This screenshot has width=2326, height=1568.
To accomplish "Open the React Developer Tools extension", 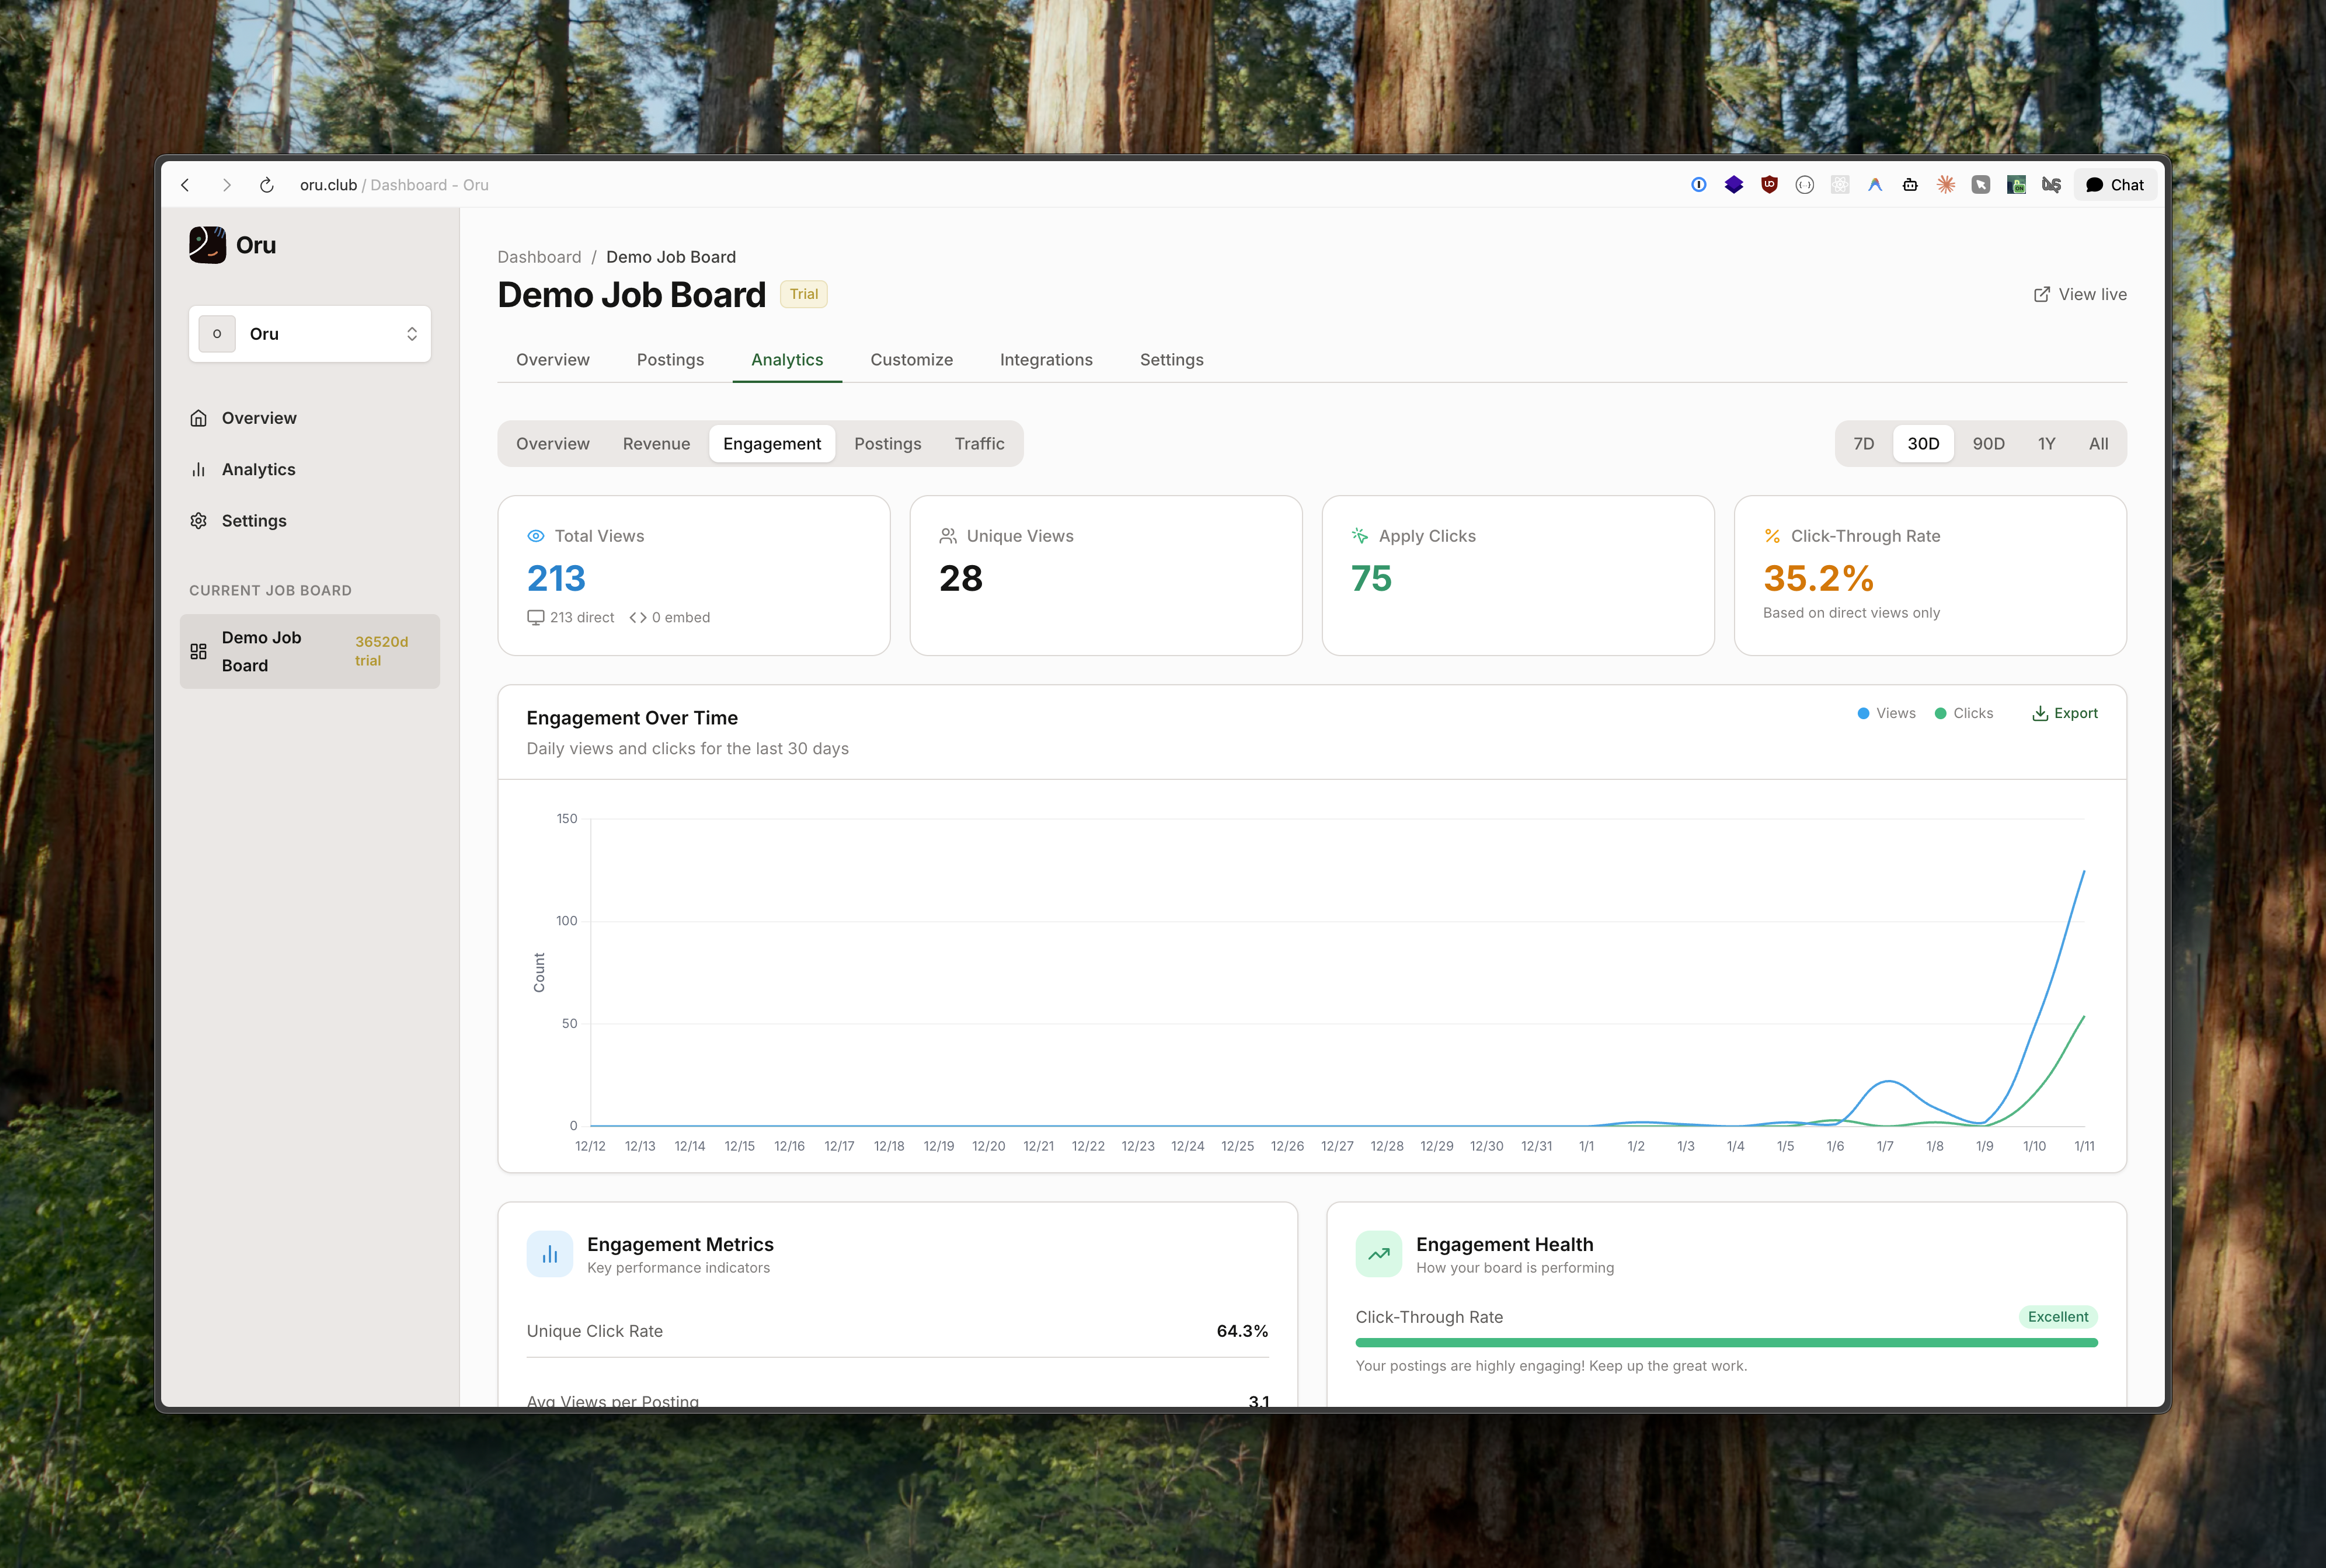I will coord(1840,185).
